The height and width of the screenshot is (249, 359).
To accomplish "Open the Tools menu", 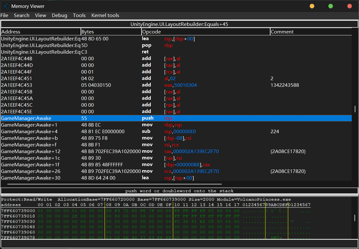I will [x=79, y=15].
